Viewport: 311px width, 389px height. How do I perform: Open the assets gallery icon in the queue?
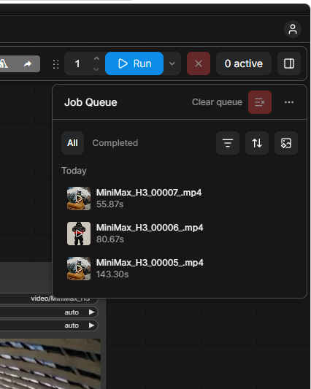click(286, 143)
